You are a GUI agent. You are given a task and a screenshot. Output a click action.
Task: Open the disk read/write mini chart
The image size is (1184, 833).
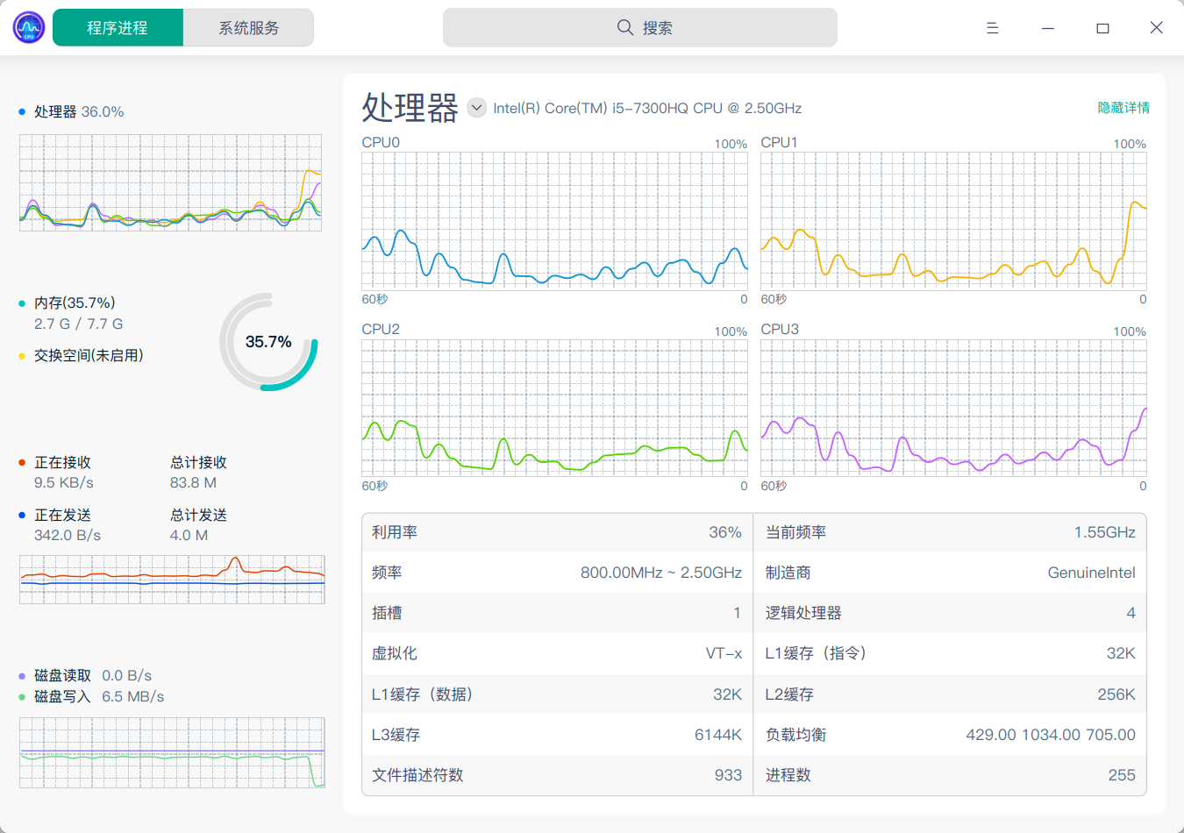pos(172,752)
